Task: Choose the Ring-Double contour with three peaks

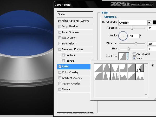Action: pyautogui.click(x=115, y=76)
